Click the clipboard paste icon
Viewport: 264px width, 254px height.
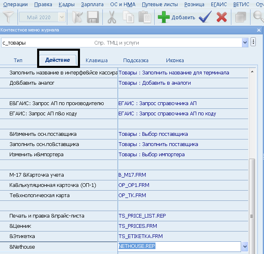coord(144,17)
